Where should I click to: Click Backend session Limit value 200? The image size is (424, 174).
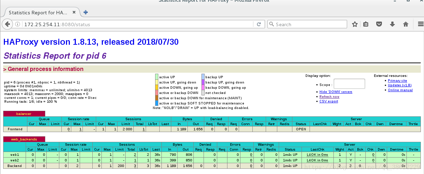(121, 165)
